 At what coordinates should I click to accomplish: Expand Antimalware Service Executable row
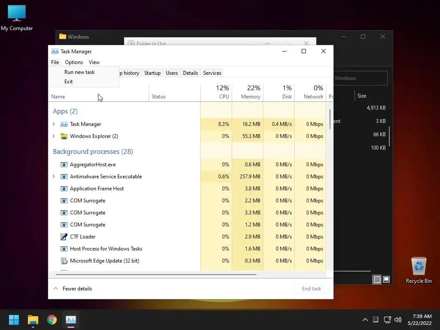(x=54, y=176)
